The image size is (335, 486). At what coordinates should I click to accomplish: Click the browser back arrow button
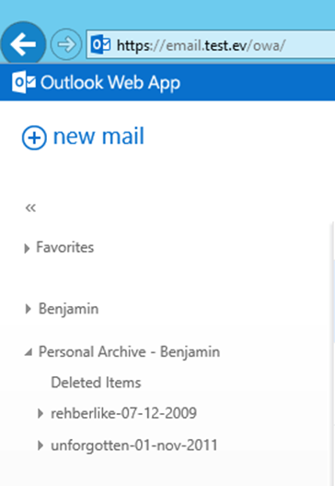point(23,44)
